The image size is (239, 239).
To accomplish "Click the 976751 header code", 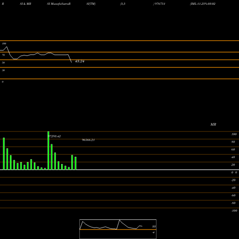I will coord(160,4).
